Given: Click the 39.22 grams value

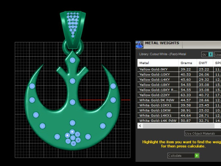Looking at the screenshot, I should tap(186, 69).
